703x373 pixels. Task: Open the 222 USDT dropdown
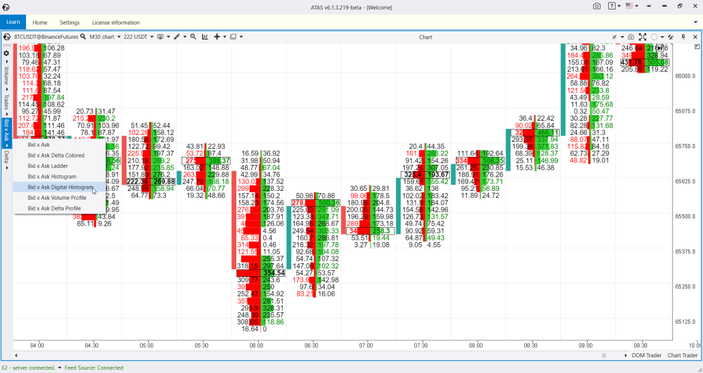[139, 37]
